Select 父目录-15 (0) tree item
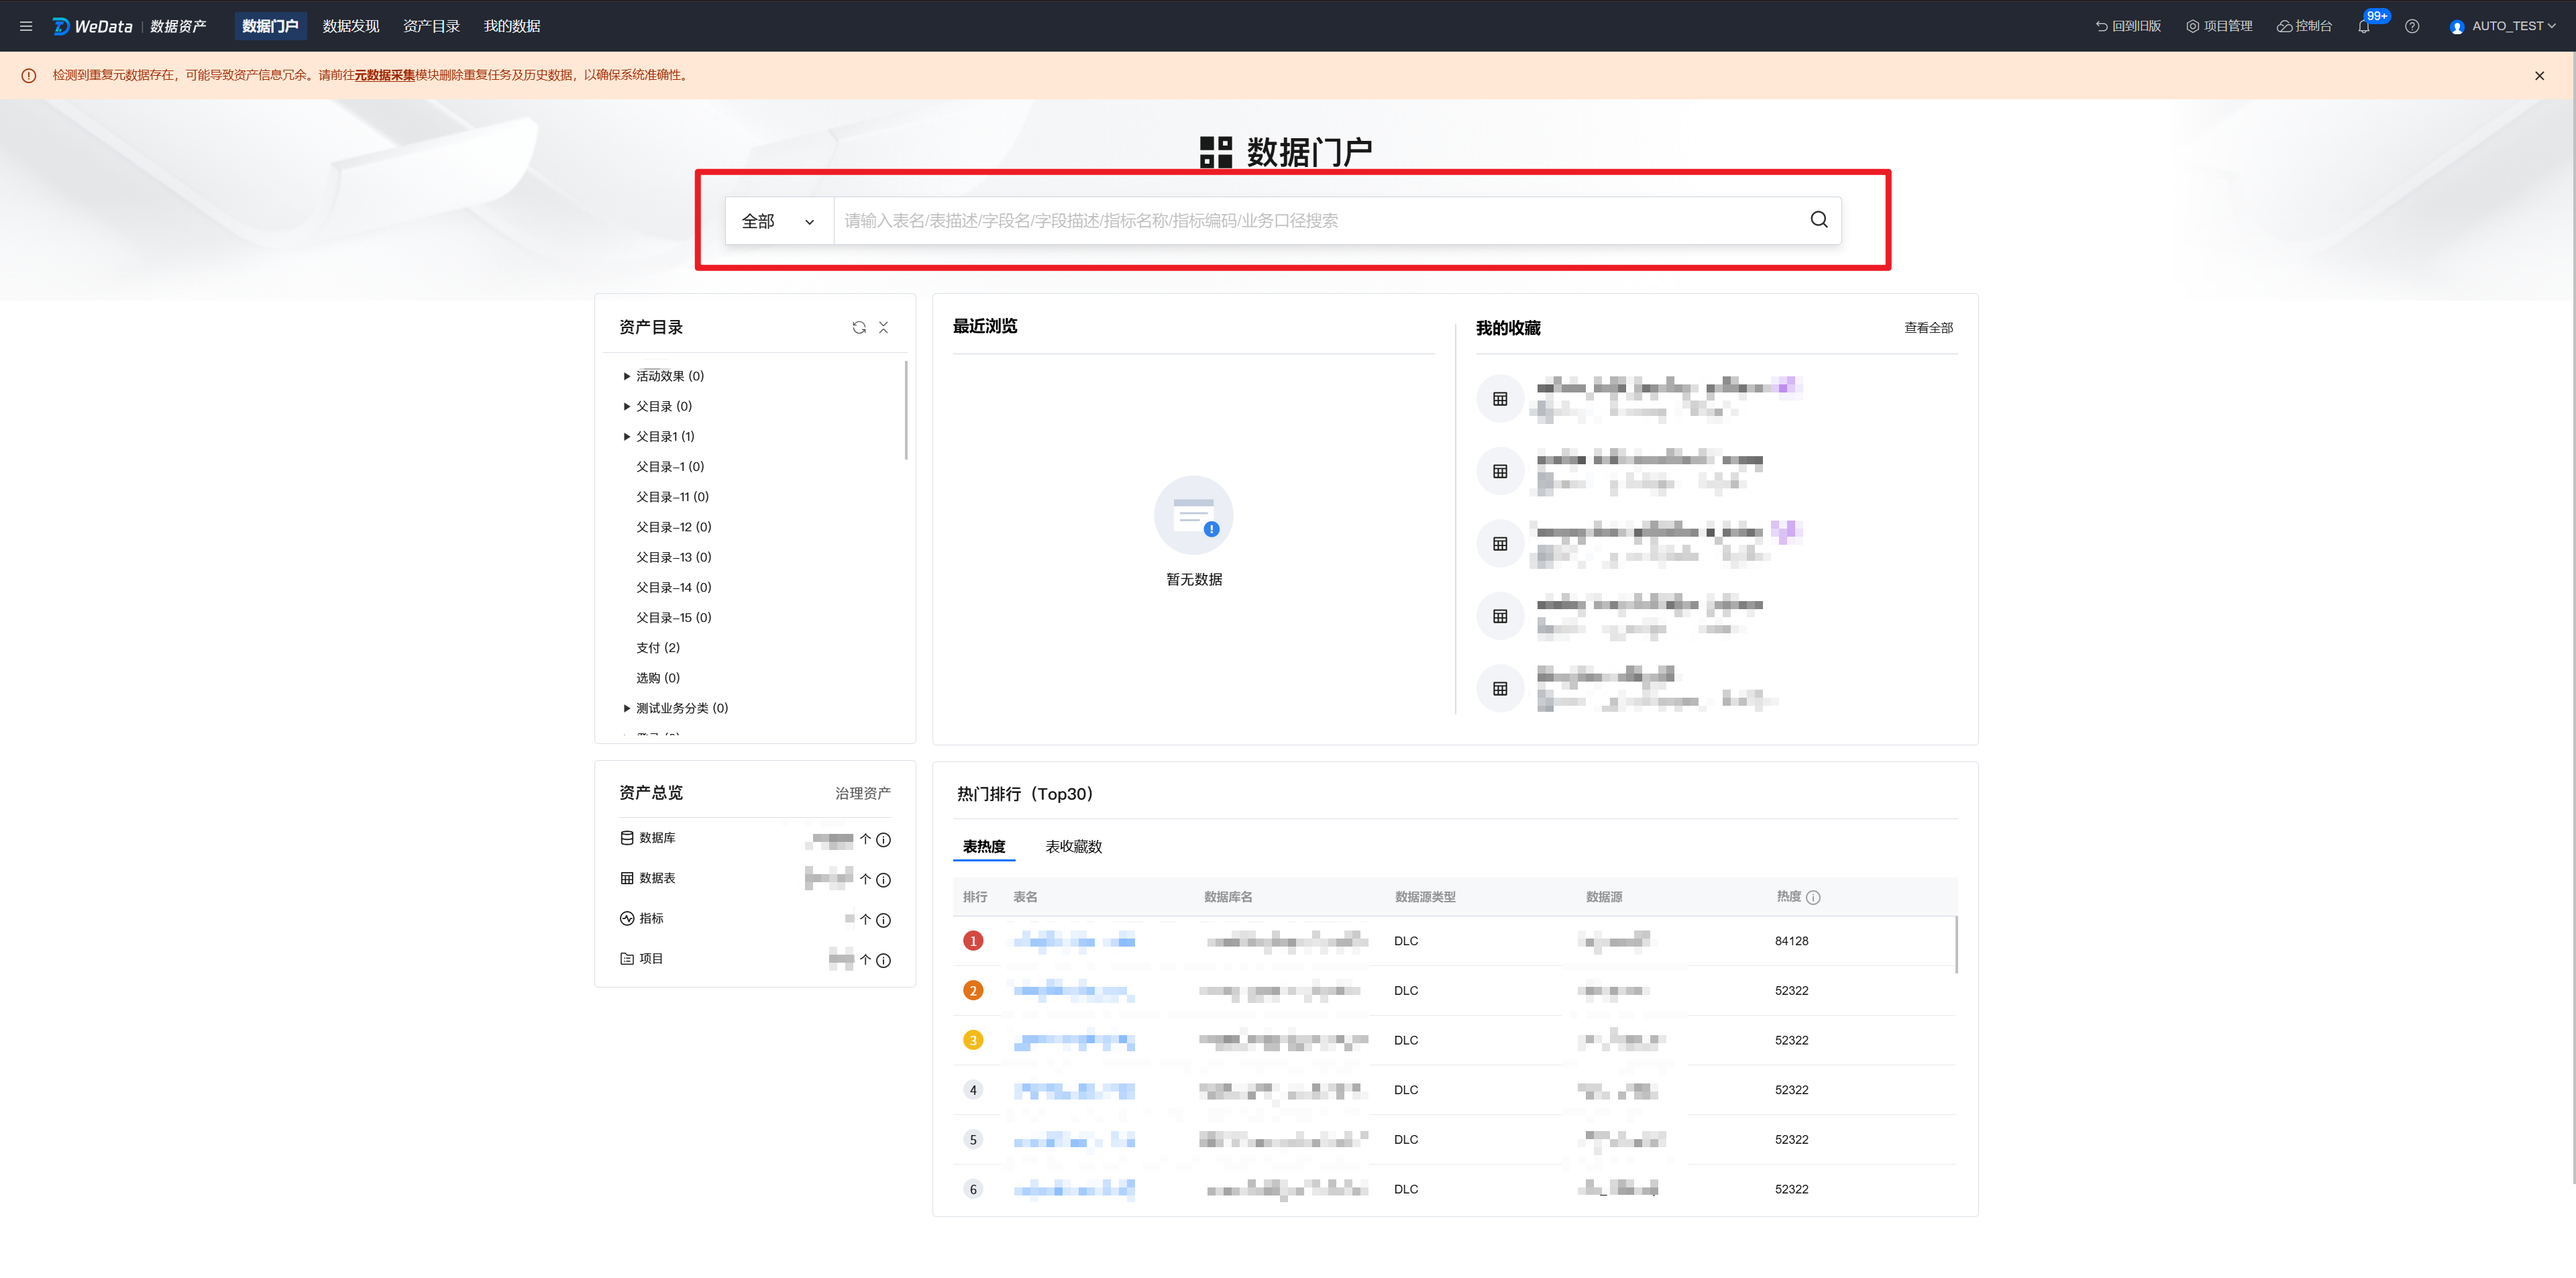This screenshot has width=2576, height=1278. (x=673, y=618)
